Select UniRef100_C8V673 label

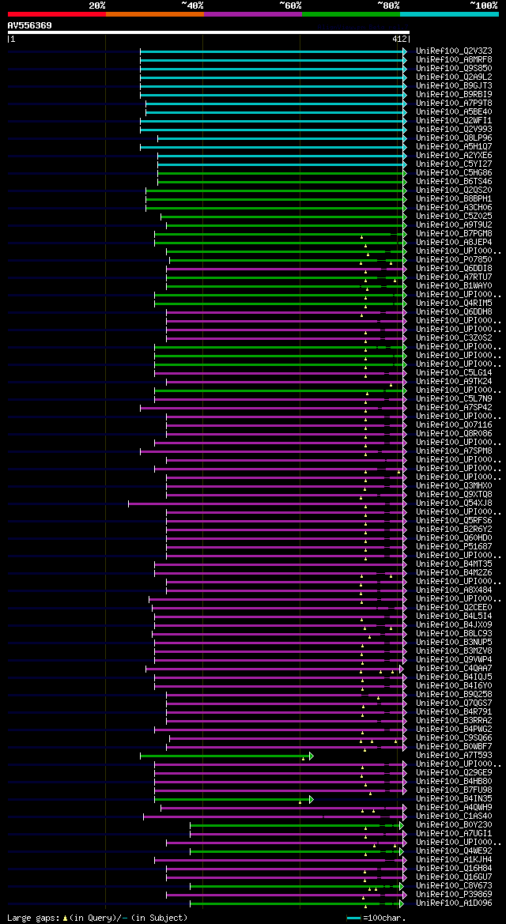[454, 886]
